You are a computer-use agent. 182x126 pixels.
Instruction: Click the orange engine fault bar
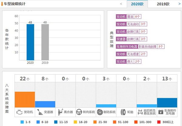pos(25,99)
